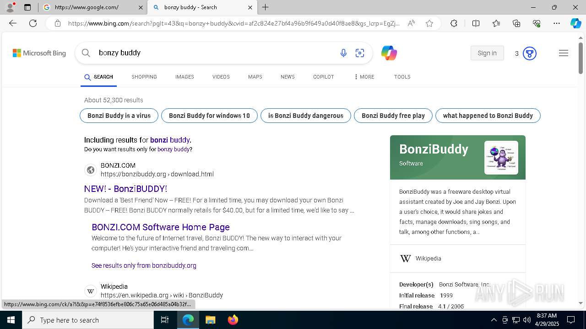This screenshot has height=329, width=586.
Task: Switch to the NEWS tab
Action: pos(288,77)
